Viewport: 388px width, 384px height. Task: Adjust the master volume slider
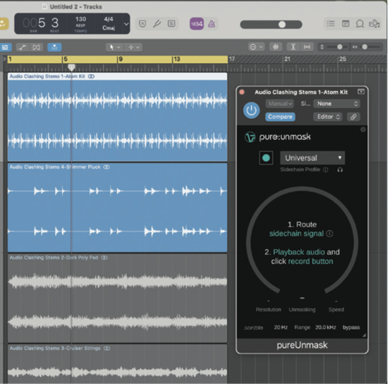coord(282,24)
